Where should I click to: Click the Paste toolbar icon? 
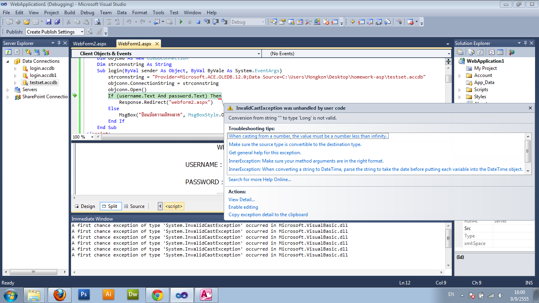point(86,22)
